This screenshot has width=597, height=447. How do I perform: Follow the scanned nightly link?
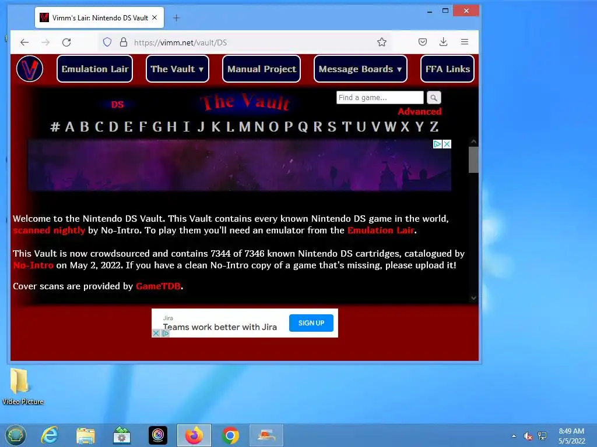(49, 230)
